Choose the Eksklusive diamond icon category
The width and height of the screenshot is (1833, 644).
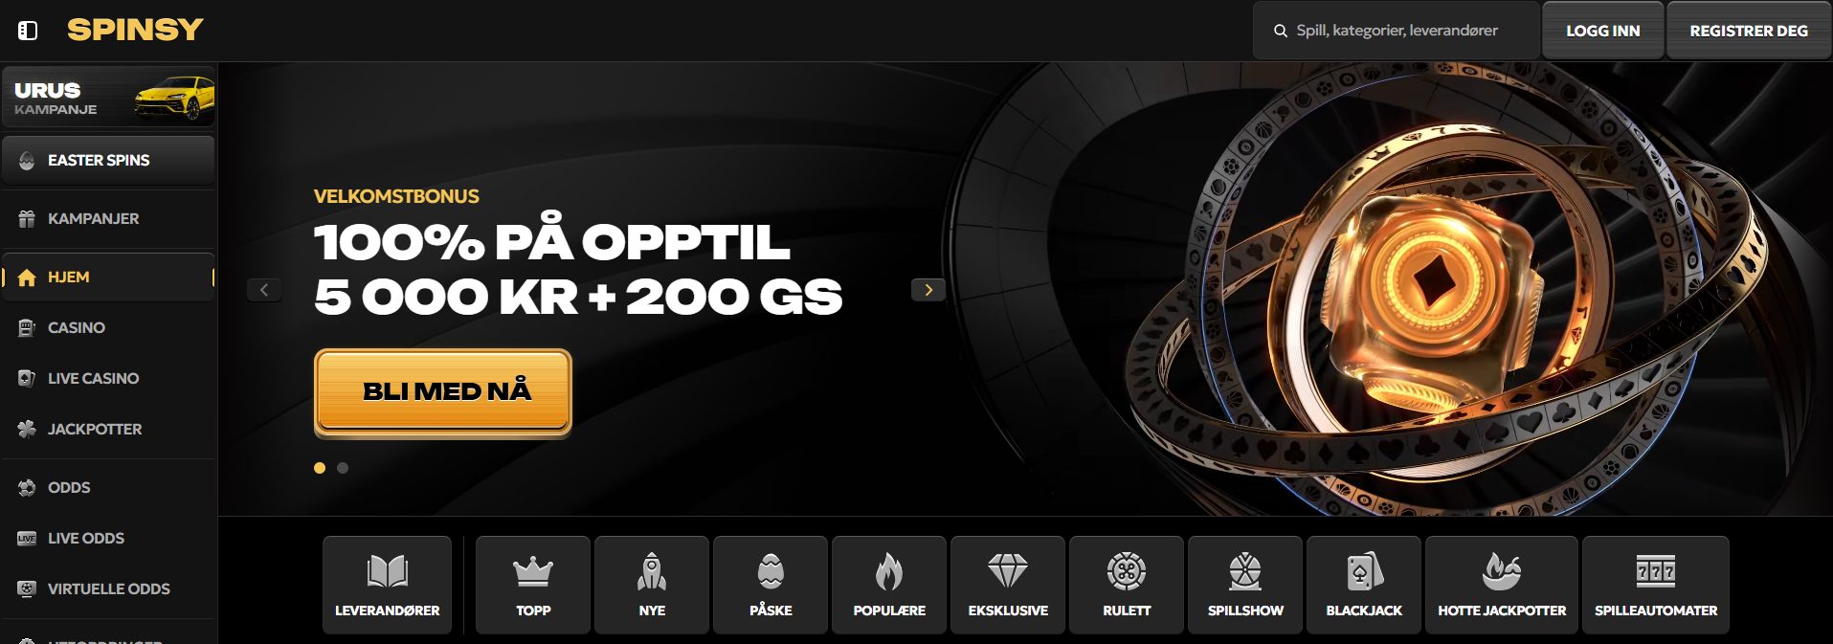[x=1008, y=585]
